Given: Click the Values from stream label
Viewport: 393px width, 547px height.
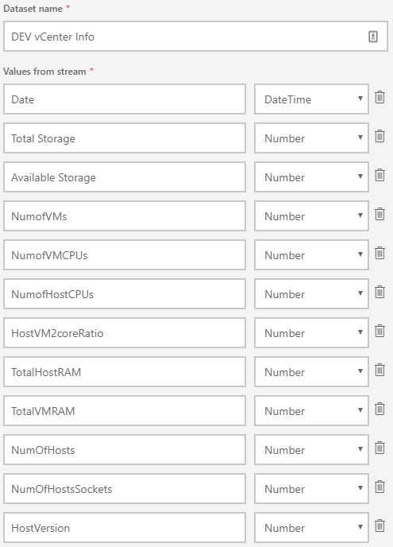Looking at the screenshot, I should click(x=44, y=72).
